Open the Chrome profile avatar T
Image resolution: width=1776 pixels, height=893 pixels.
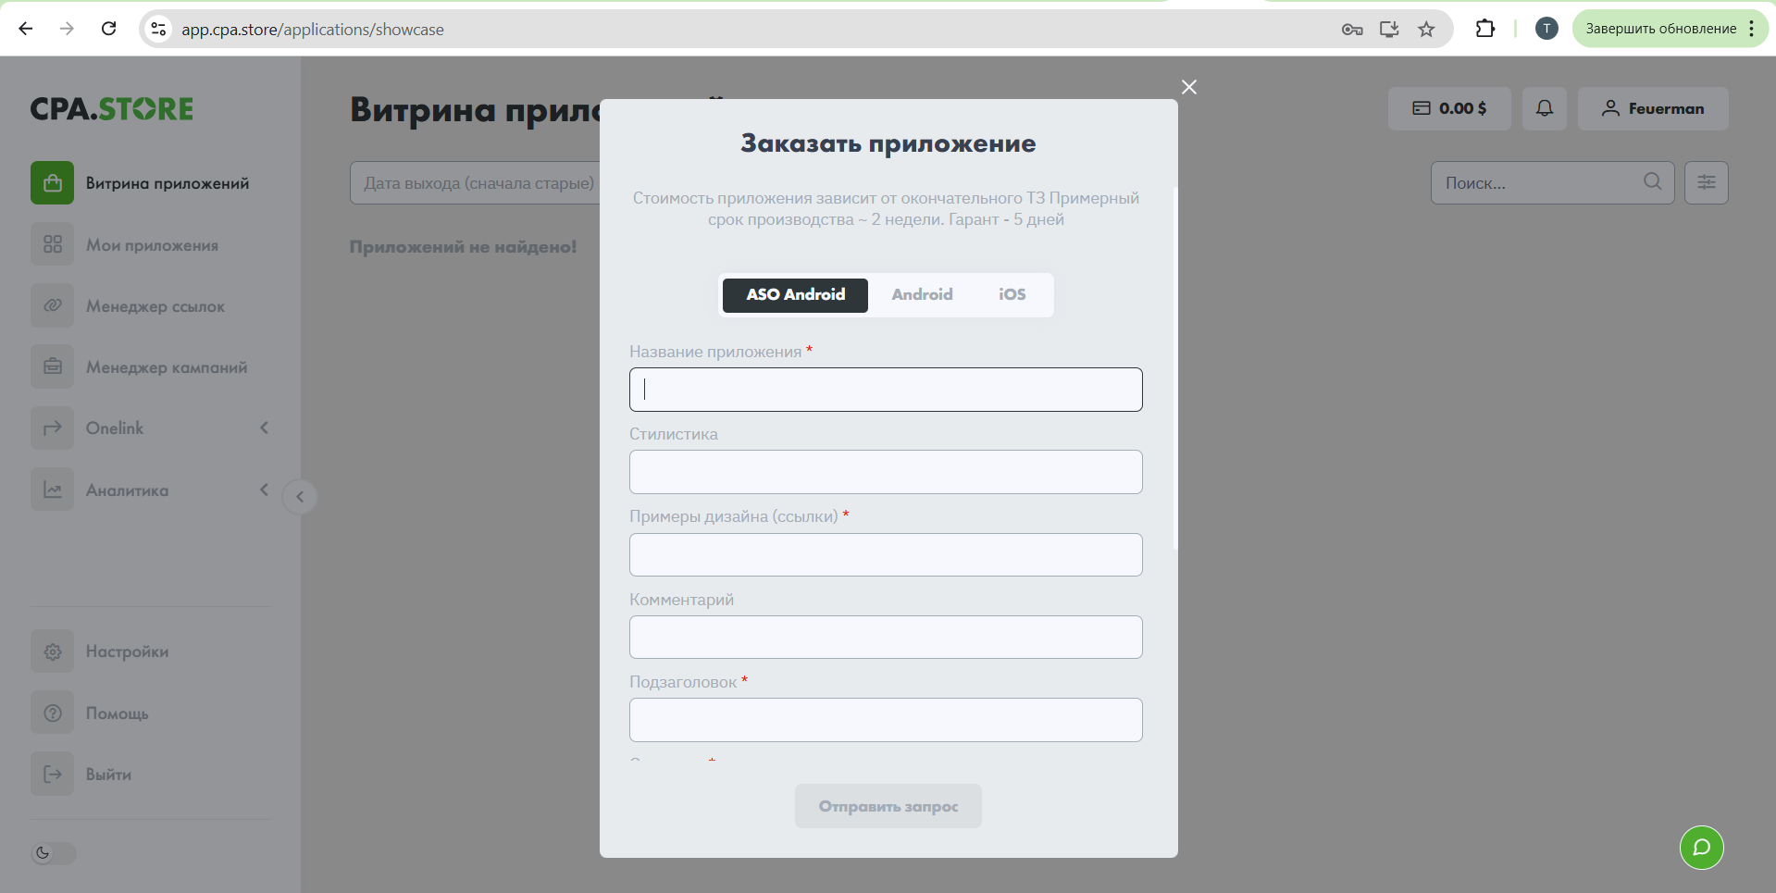click(x=1546, y=29)
